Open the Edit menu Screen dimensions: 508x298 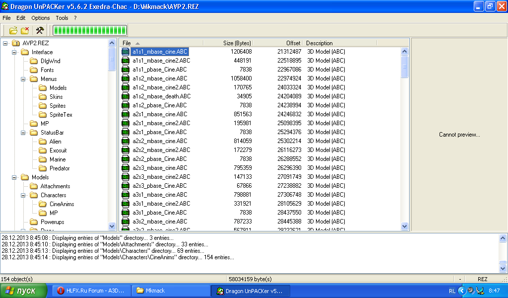click(x=21, y=18)
